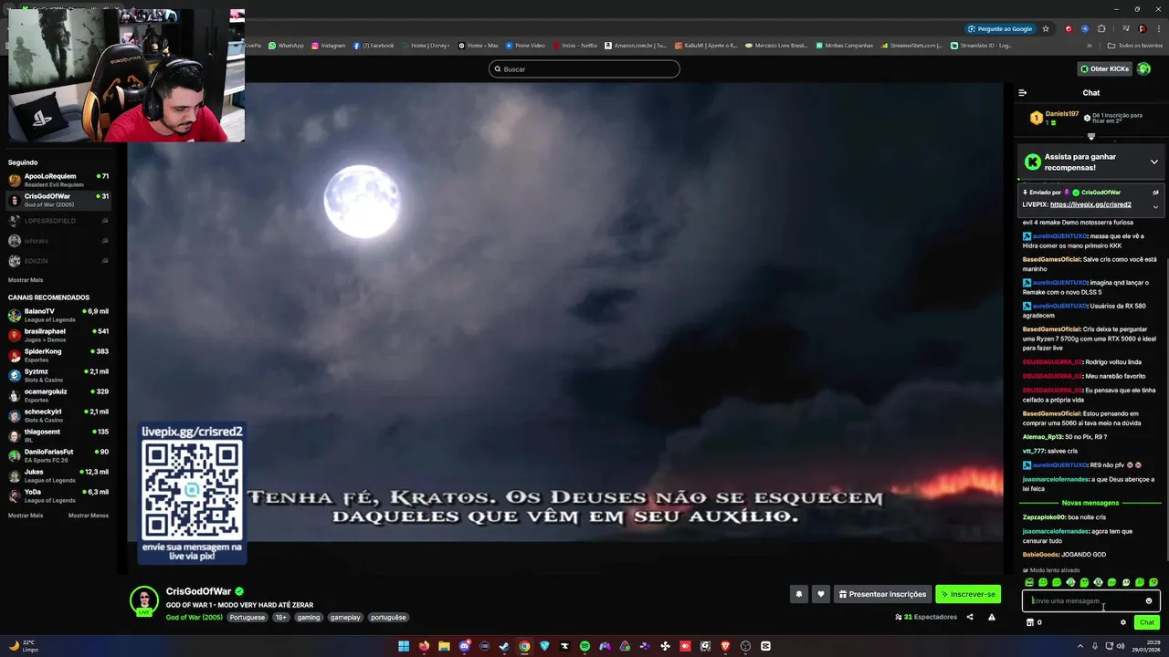1169x657 pixels.
Task: Open the ApooLoRequiem channel in sidebar
Action: [58, 180]
